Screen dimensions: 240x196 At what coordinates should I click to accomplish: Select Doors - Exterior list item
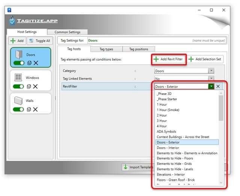187,142
